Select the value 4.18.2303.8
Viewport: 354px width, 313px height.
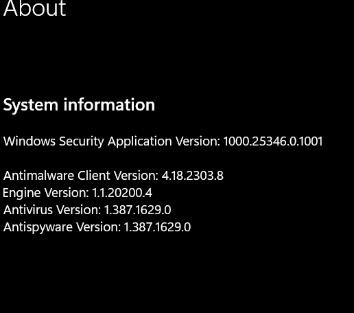click(x=193, y=176)
